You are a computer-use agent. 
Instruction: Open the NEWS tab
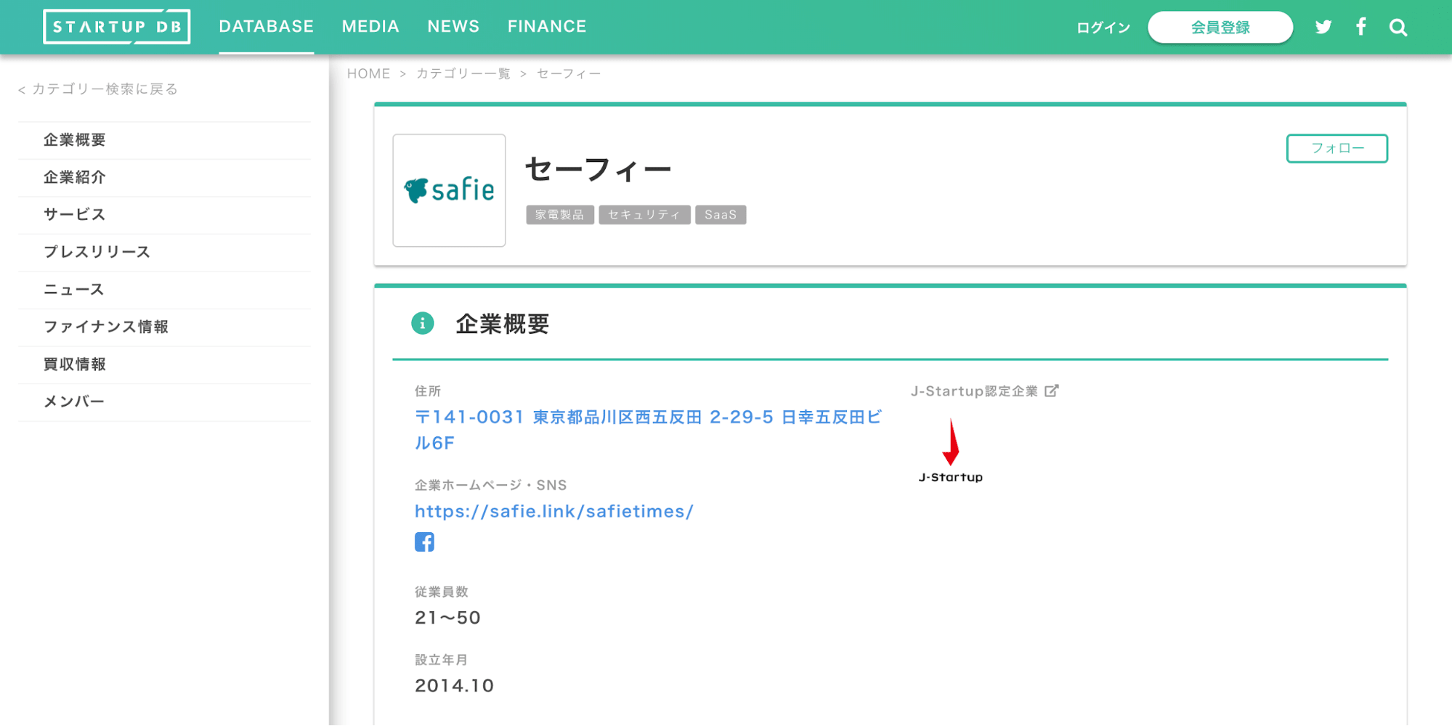click(453, 27)
